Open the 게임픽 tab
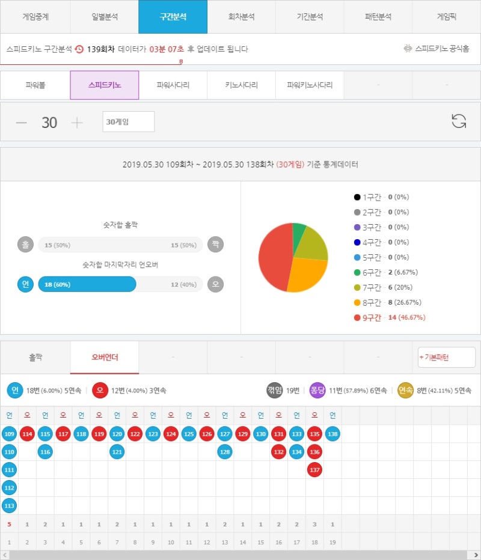Image resolution: width=481 pixels, height=560 pixels. tap(446, 17)
